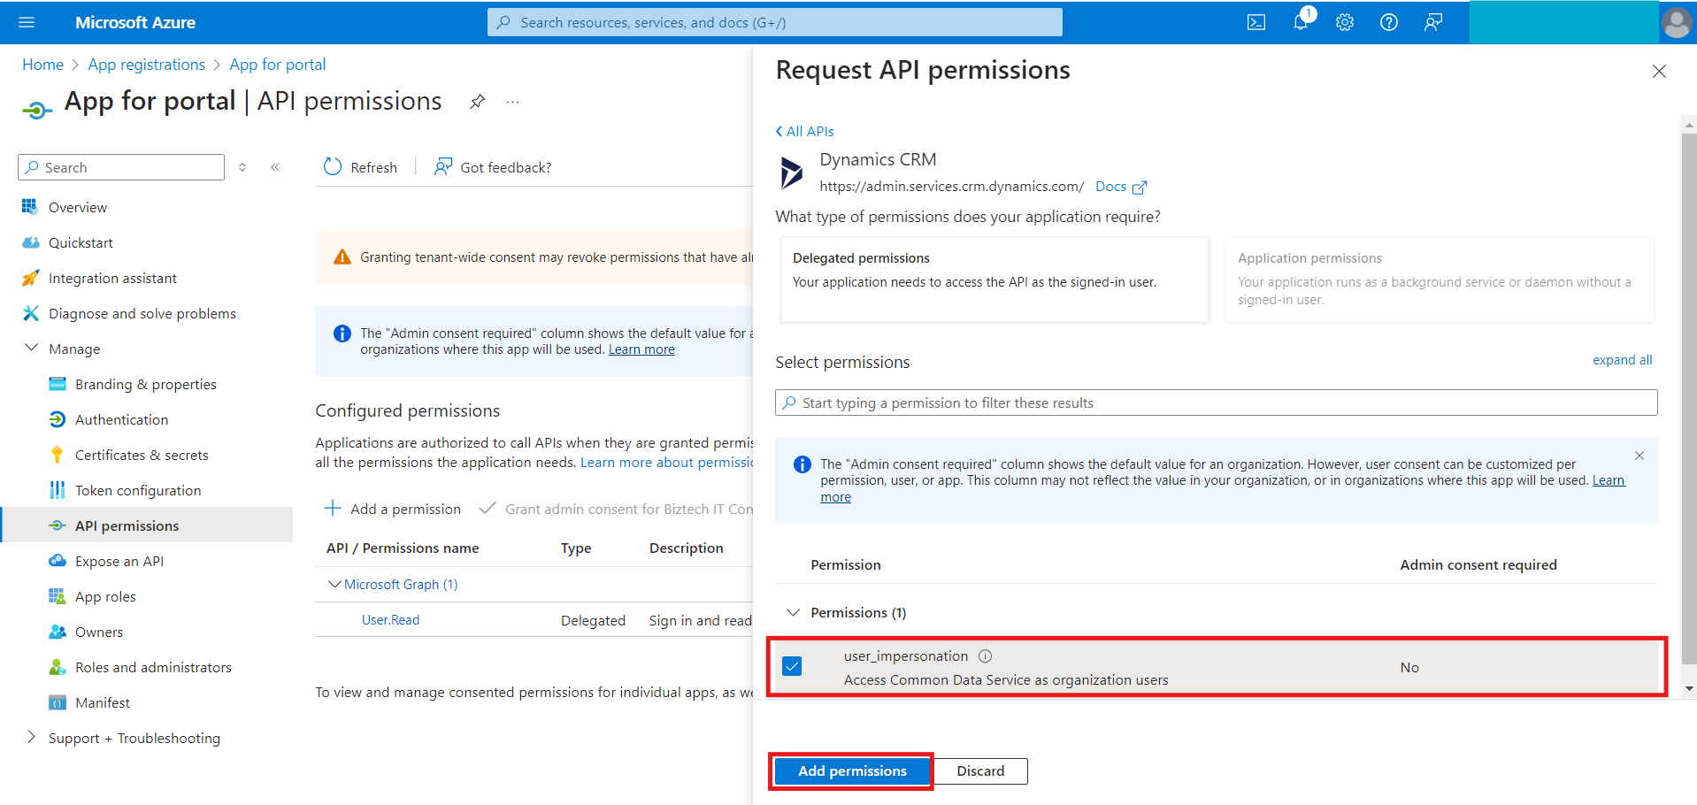Open portal settings gear icon
The height and width of the screenshot is (805, 1697).
coord(1344,22)
